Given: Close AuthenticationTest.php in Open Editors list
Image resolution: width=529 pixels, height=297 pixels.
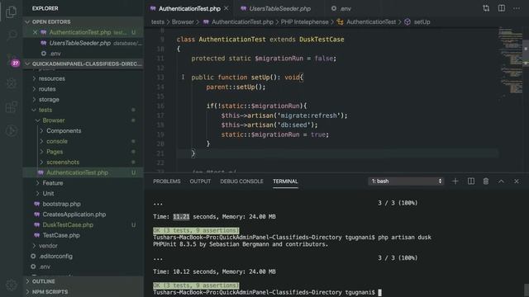Looking at the screenshot, I should point(35,32).
